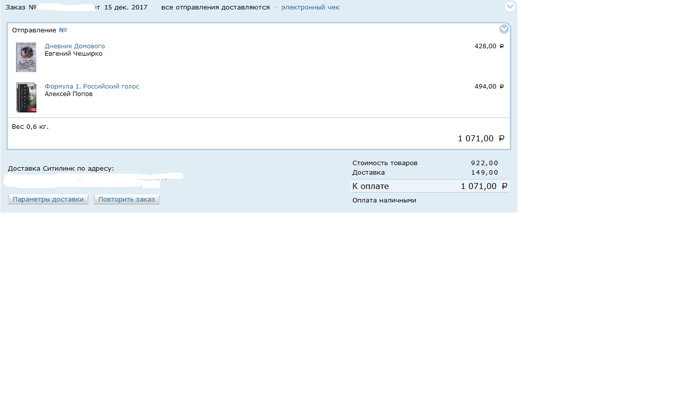Open the электронный чек link
This screenshot has width=699, height=394.
(x=310, y=7)
